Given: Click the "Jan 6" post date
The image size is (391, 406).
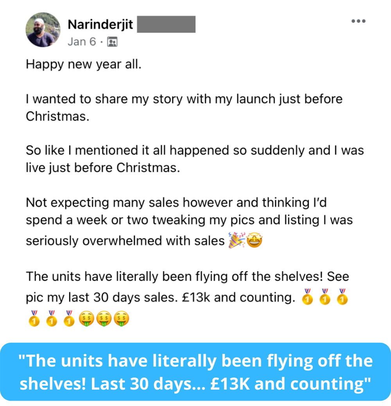Looking at the screenshot, I should [x=81, y=42].
